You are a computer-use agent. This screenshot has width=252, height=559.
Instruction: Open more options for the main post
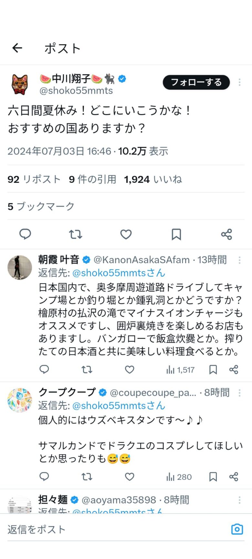pyautogui.click(x=239, y=82)
